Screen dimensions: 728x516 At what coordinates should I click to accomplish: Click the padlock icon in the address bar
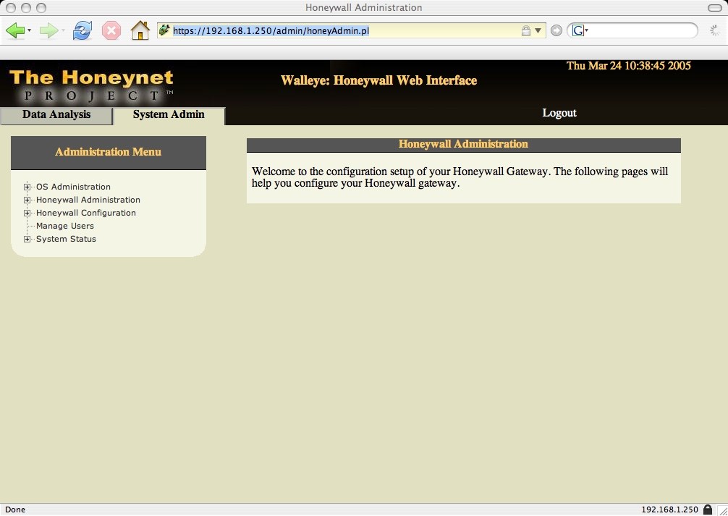[525, 30]
